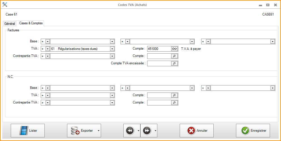The width and height of the screenshot is (281, 141).
Task: Click the search icon for N.C. Contrepartie TVA Compte
Action: (174, 103)
